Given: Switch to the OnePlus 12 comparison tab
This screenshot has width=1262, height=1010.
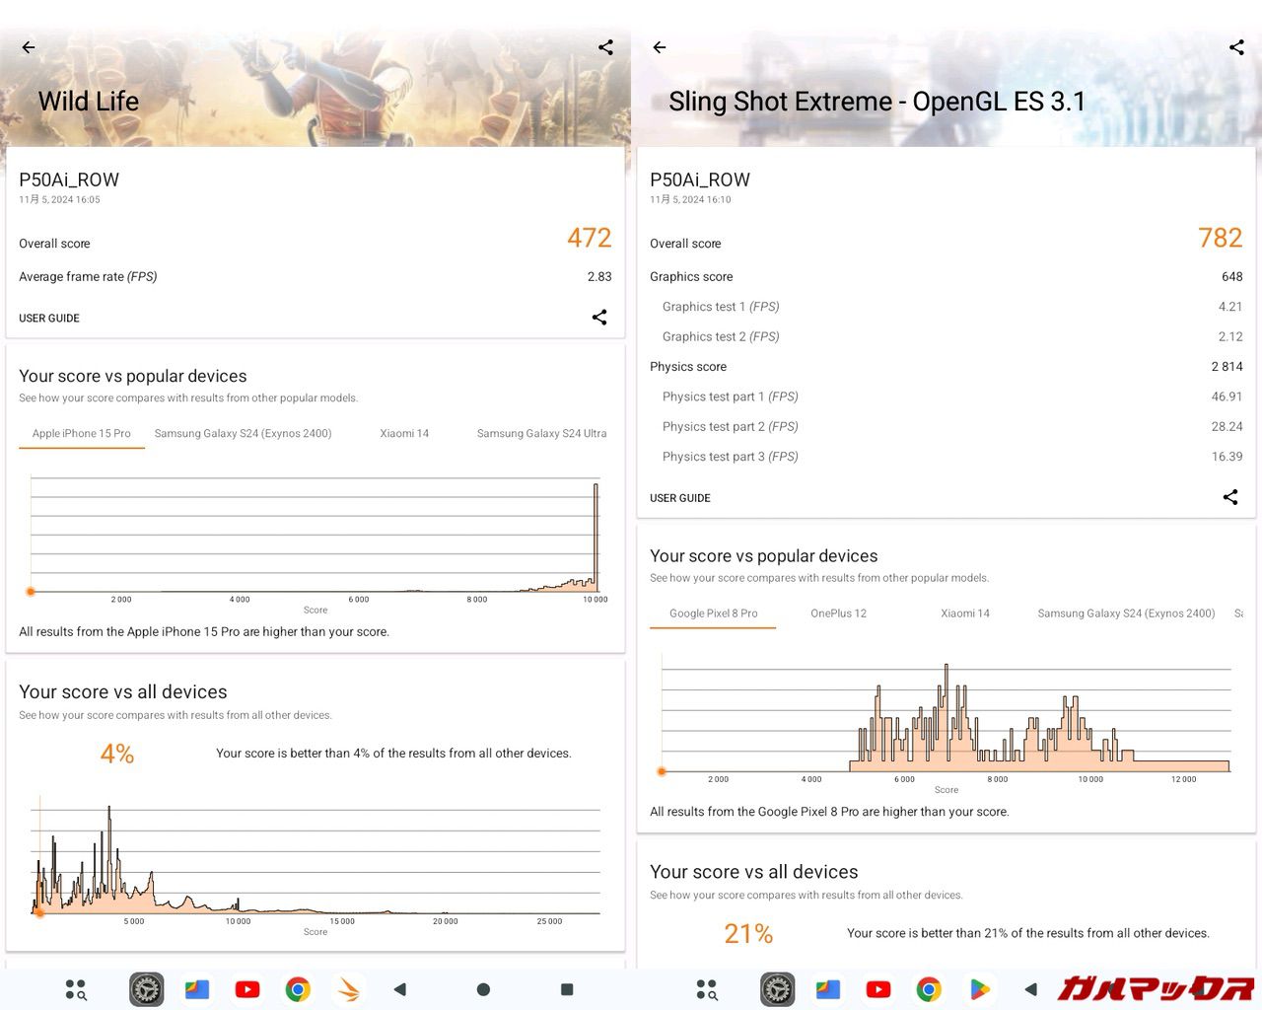Looking at the screenshot, I should pos(838,613).
